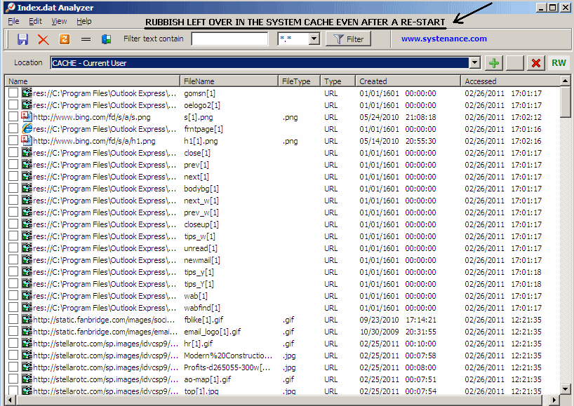Viewport: 574px width, 406px height.
Task: Click the green RW button
Action: click(x=559, y=63)
